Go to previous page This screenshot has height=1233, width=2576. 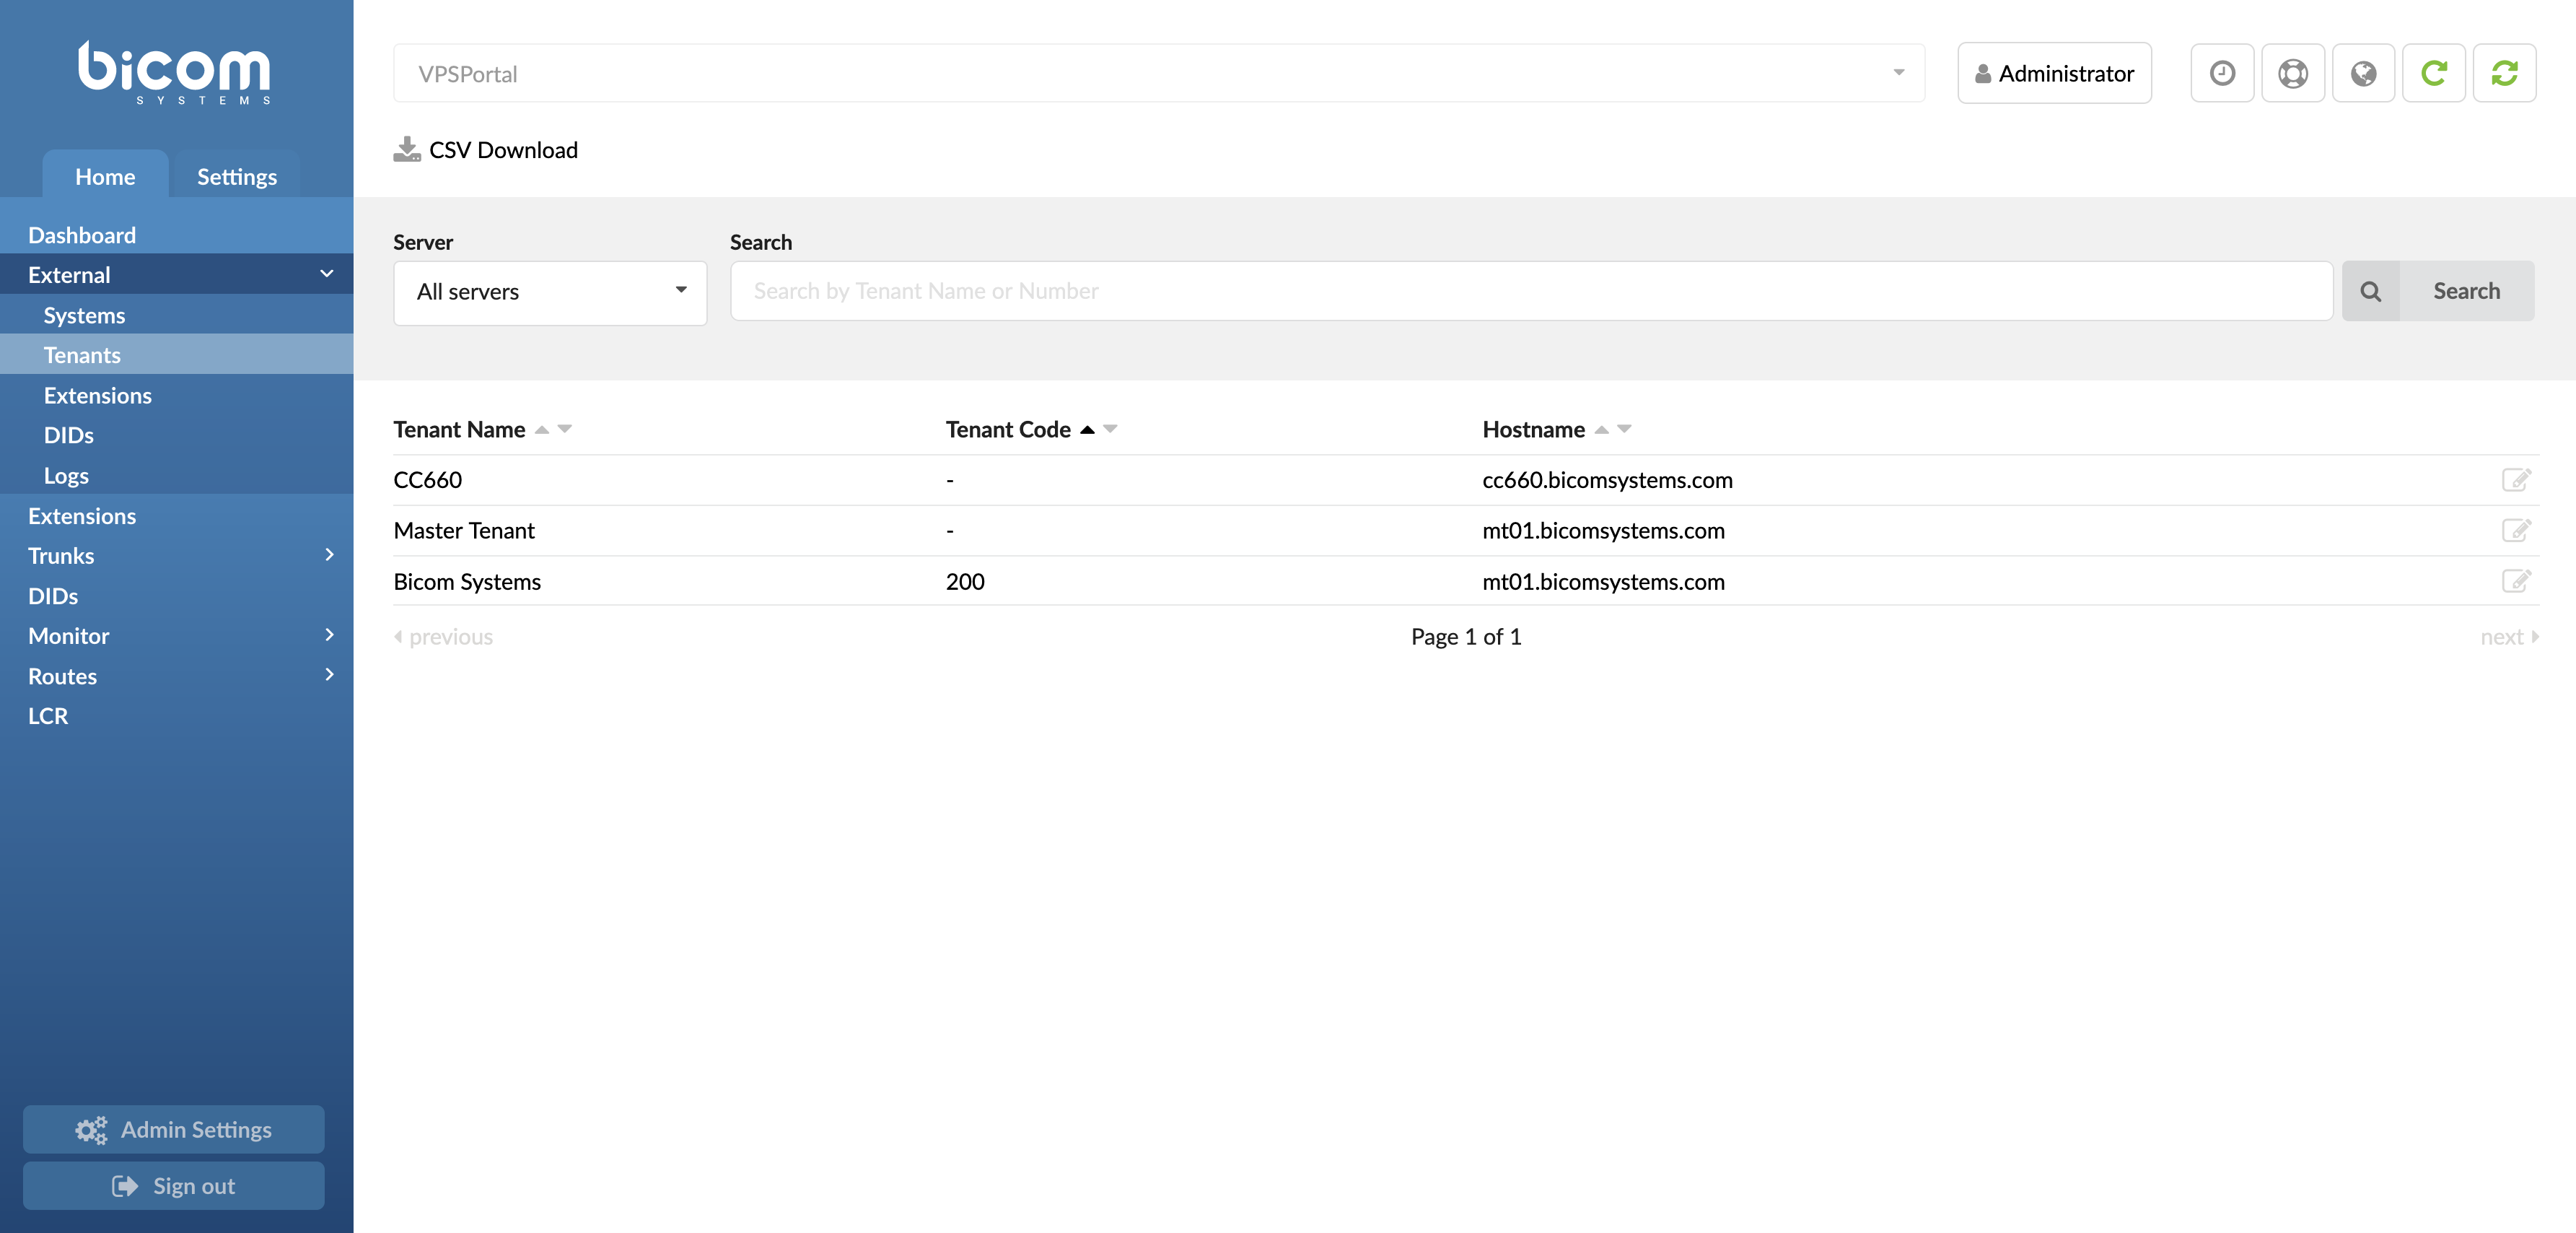tap(443, 637)
